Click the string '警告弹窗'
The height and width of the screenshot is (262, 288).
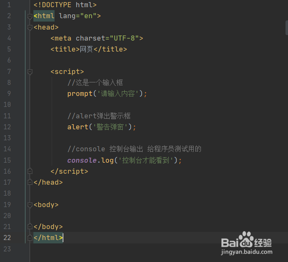(x=110, y=127)
